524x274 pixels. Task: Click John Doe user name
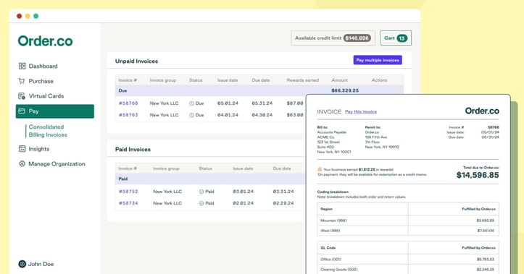[x=41, y=264]
